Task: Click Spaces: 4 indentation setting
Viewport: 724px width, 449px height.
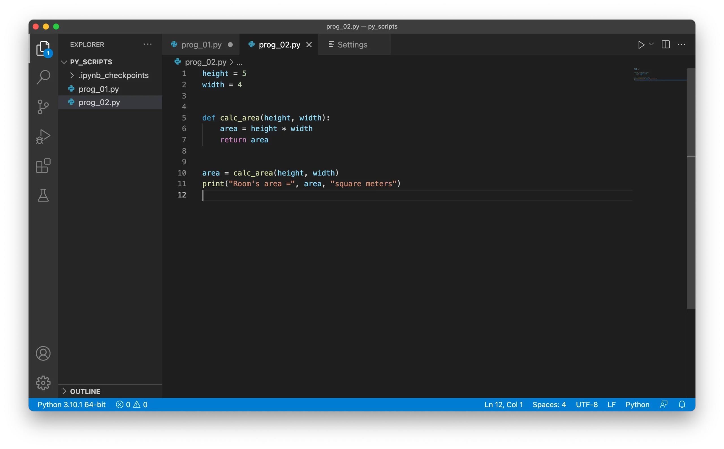Action: coord(549,405)
